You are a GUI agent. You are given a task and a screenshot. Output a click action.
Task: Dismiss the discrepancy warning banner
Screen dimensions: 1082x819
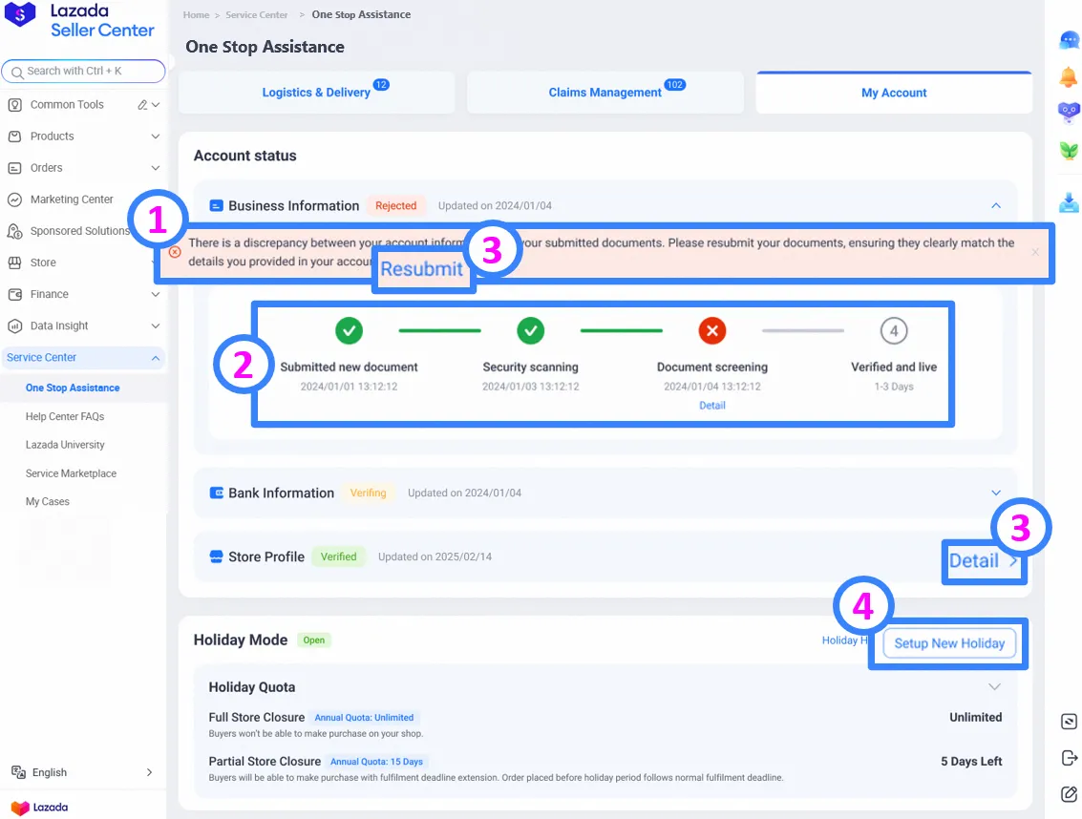[1035, 252]
